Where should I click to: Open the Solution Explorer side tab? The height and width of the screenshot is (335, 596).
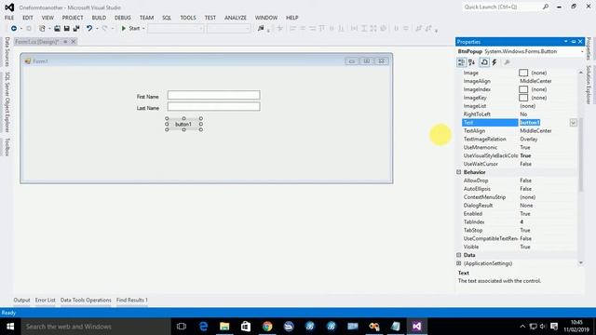589,85
